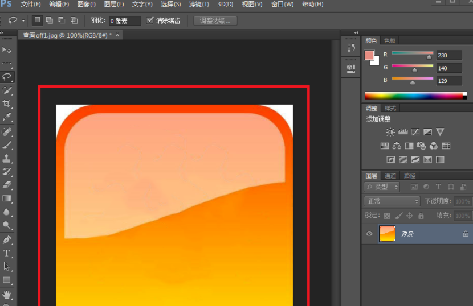Open the Lasso tool preset picker arrow
The width and height of the screenshot is (473, 306).
pyautogui.click(x=23, y=20)
